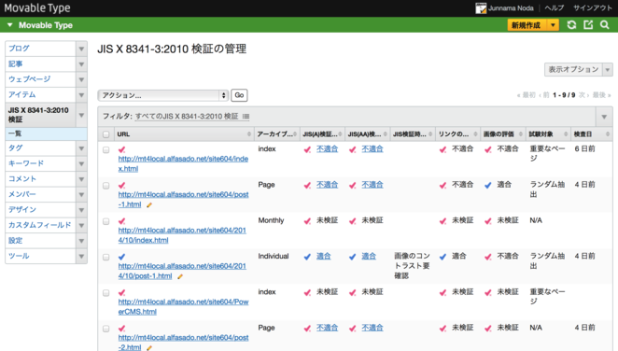
Task: Open the site604/PowerCMS.html link
Action: tap(183, 306)
